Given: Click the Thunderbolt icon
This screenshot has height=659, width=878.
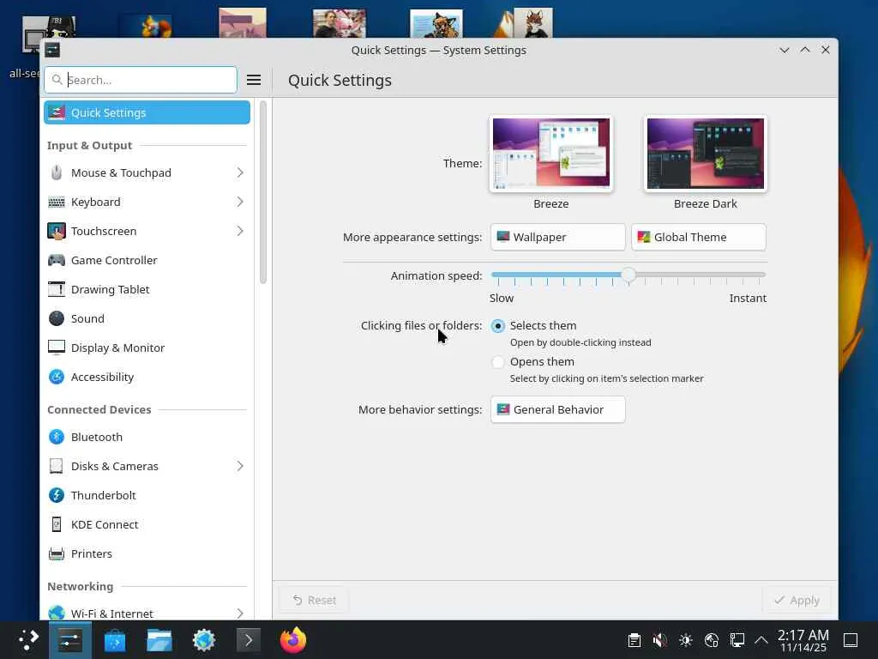Looking at the screenshot, I should tap(56, 495).
